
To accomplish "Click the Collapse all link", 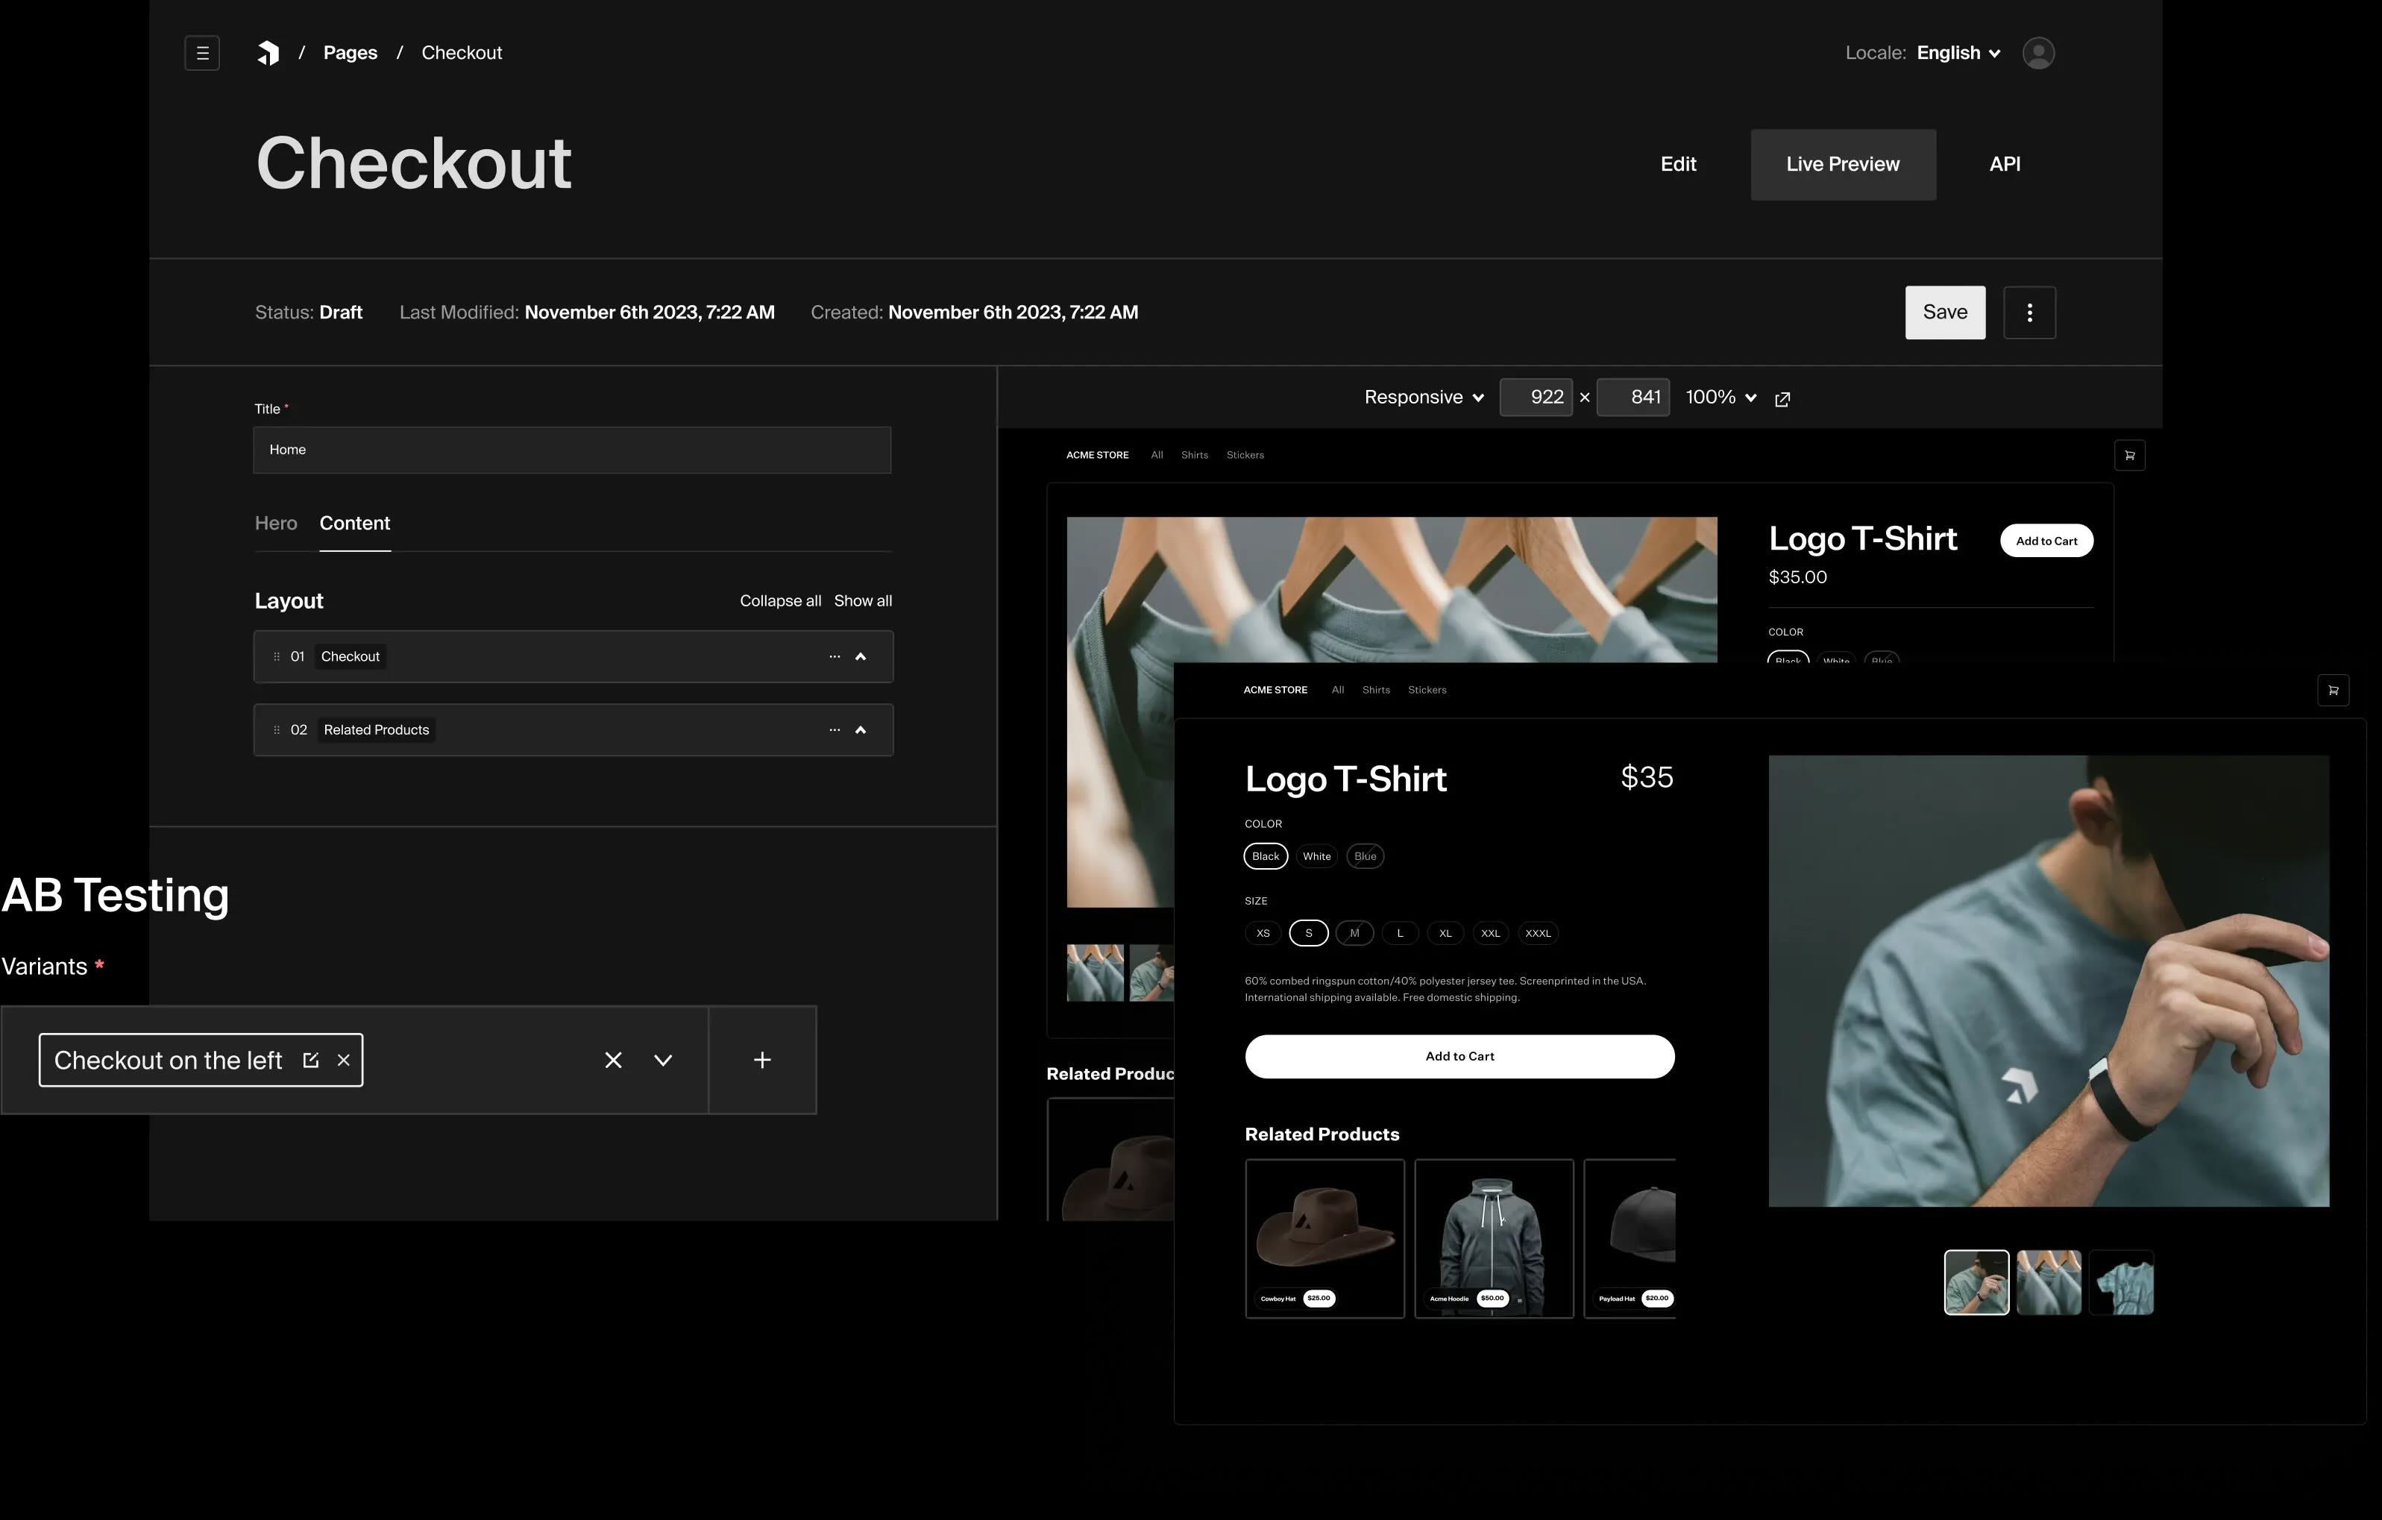I will (779, 600).
